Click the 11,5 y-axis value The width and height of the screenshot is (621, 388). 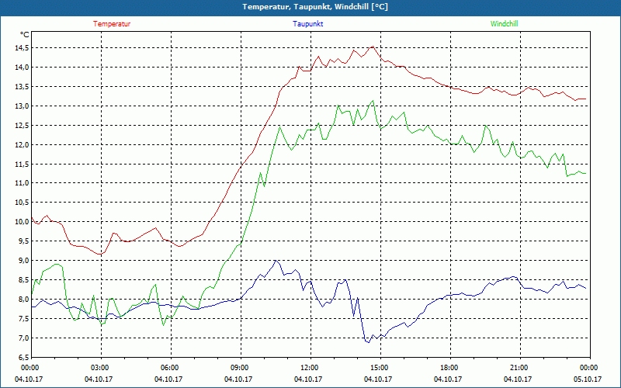(x=22, y=164)
